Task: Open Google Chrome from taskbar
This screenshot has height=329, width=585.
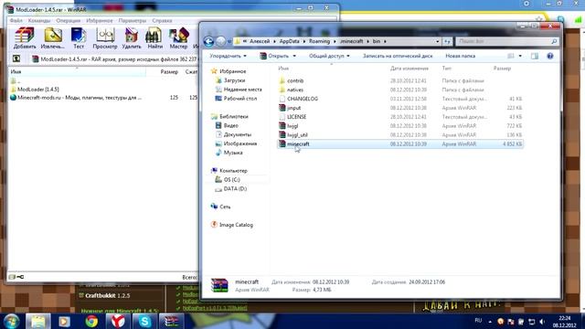Action: point(91,321)
